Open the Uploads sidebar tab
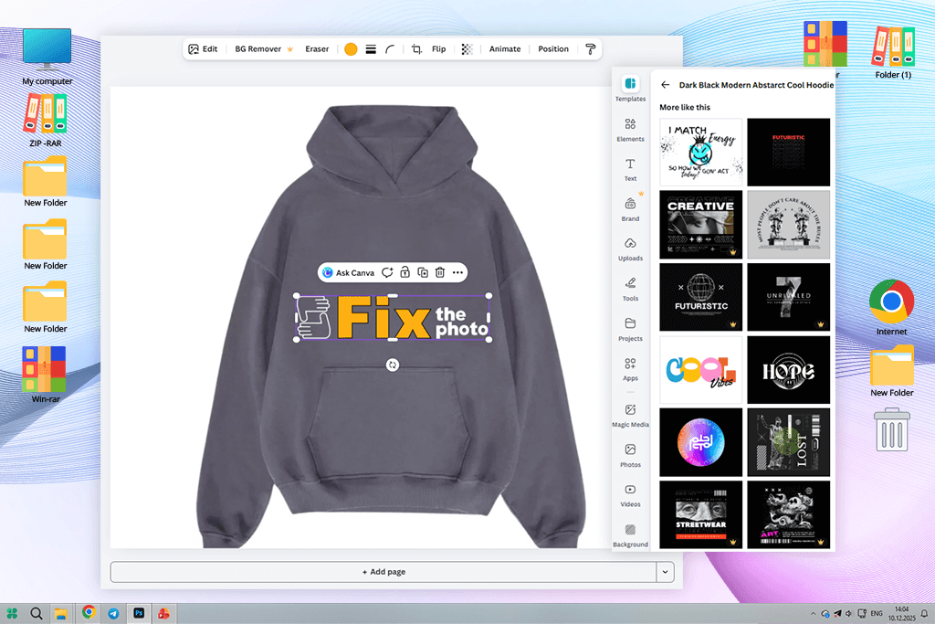The image size is (935, 624). click(x=630, y=249)
